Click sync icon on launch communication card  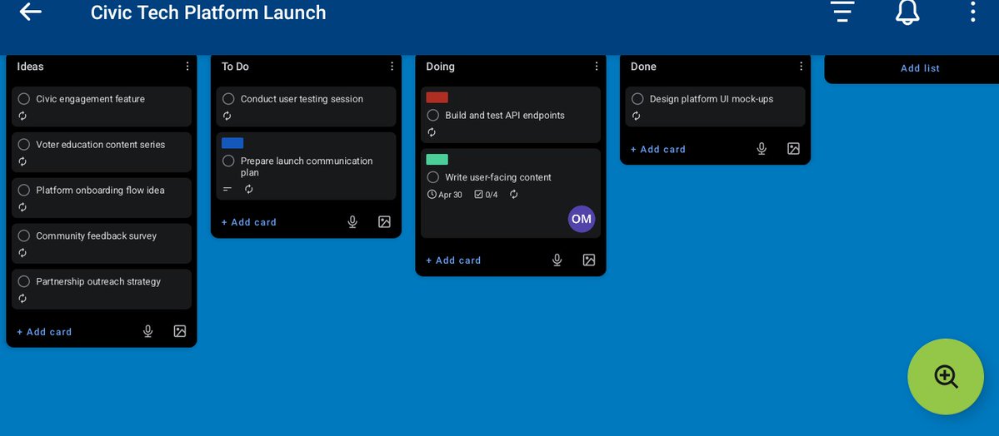tap(249, 189)
